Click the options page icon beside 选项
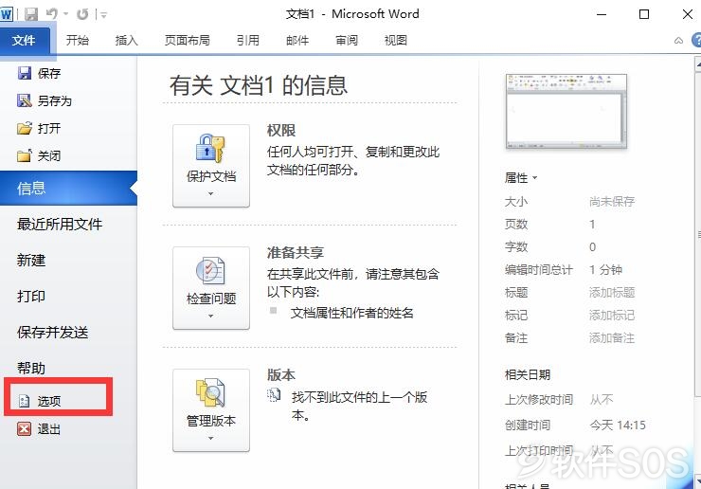The height and width of the screenshot is (489, 701). click(x=24, y=401)
